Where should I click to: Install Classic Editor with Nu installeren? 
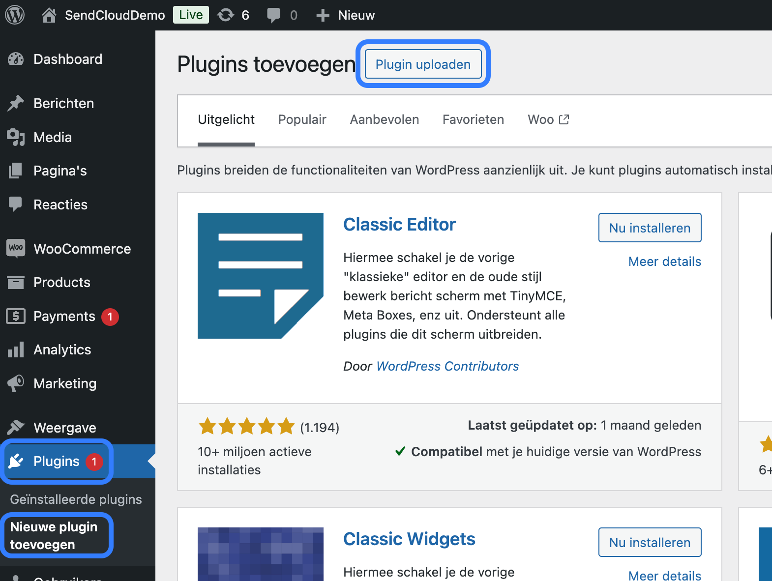(650, 228)
